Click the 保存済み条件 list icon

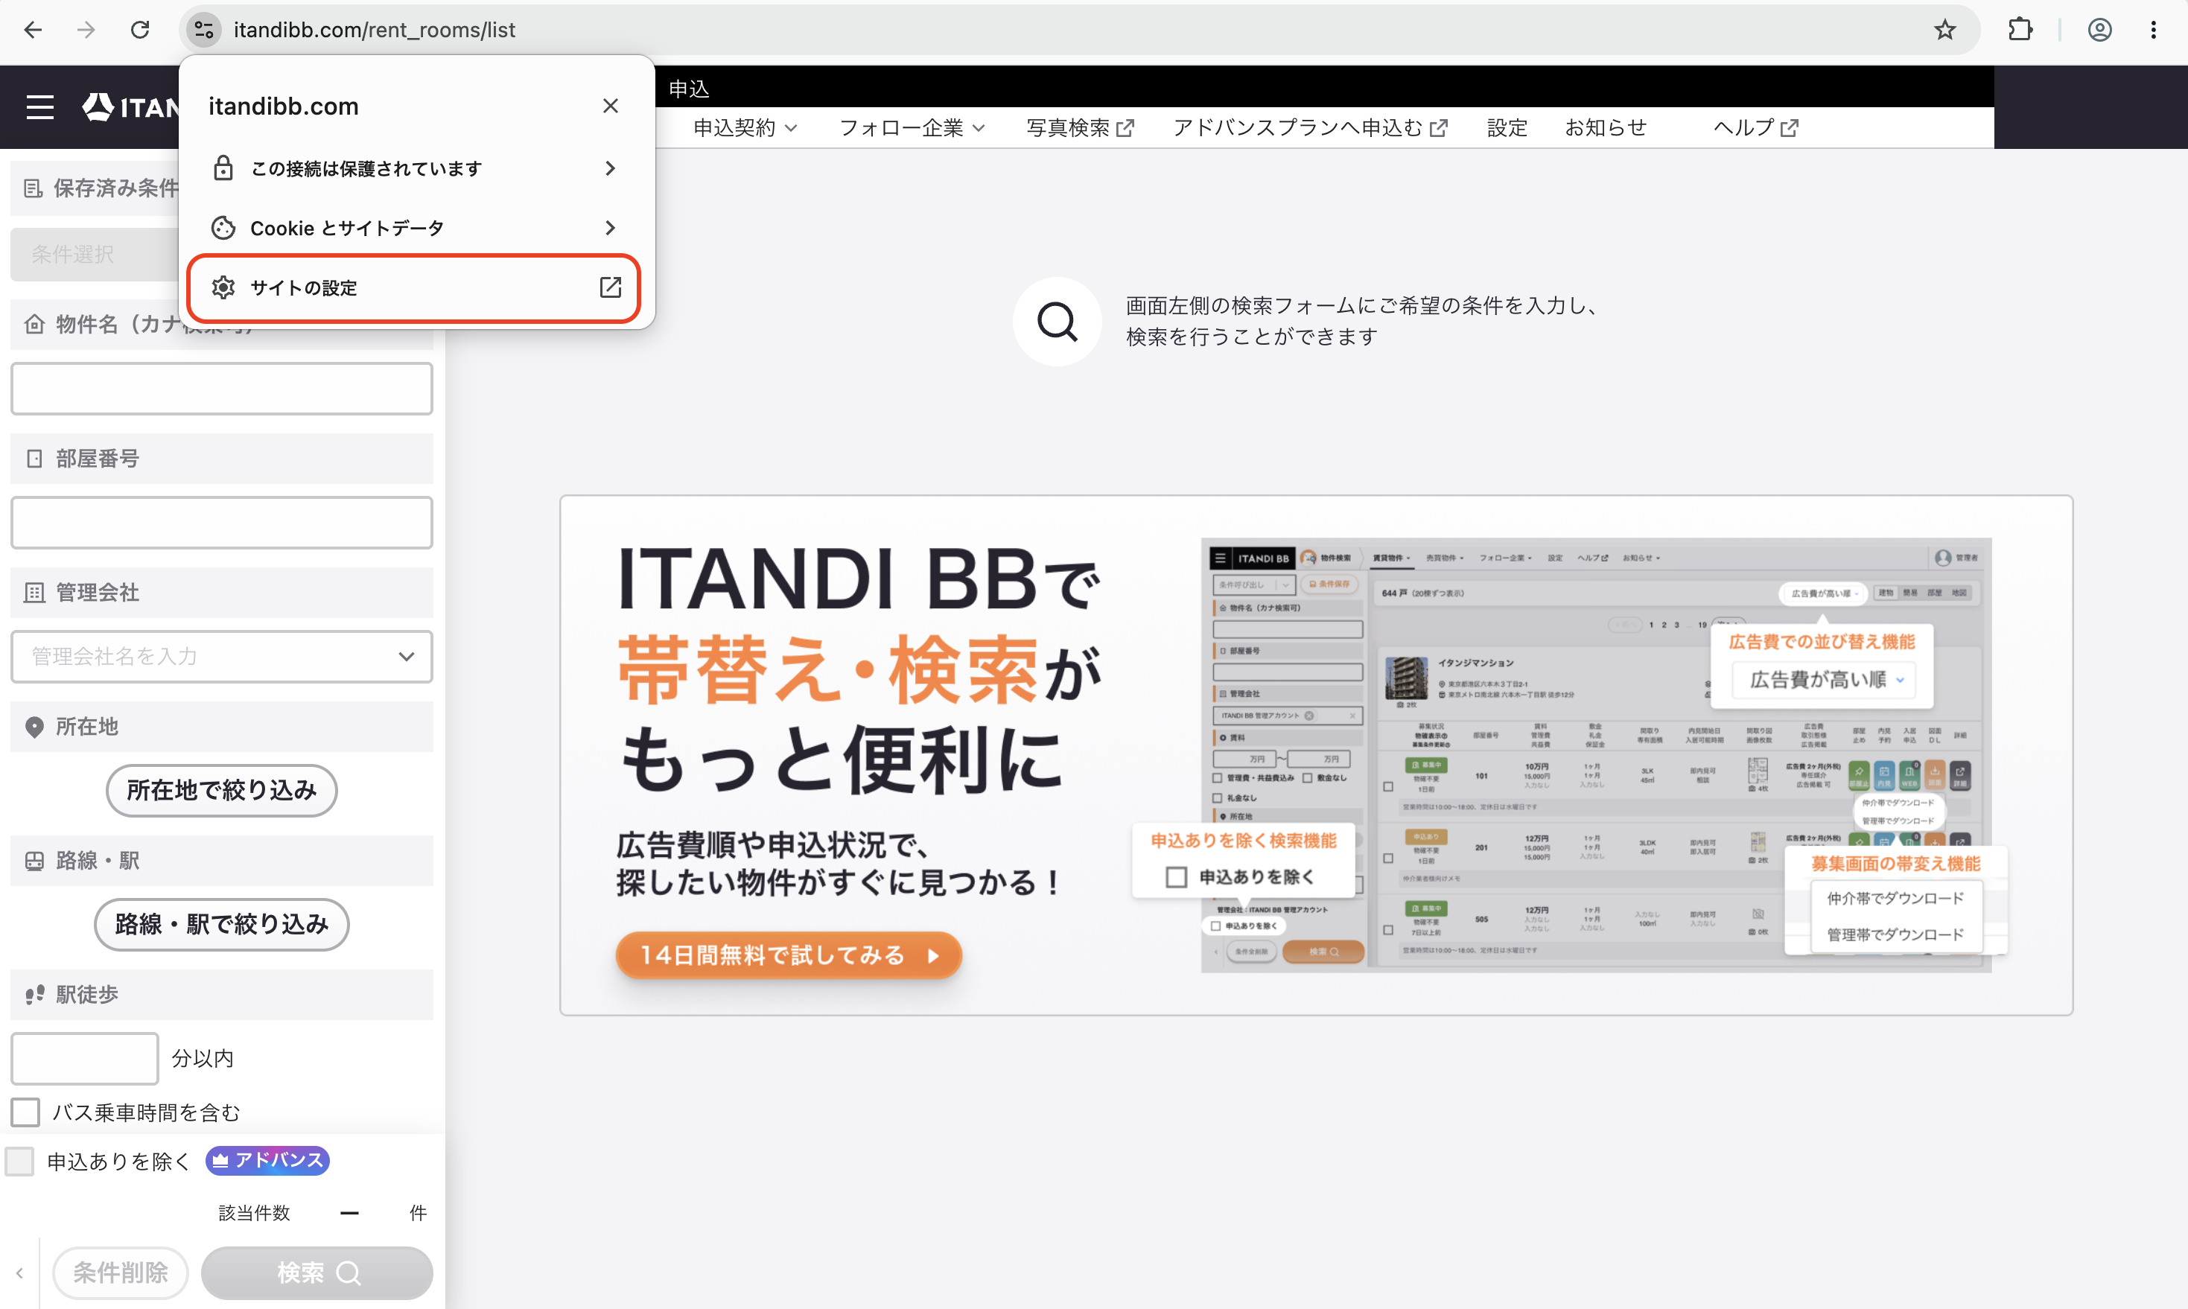(34, 189)
